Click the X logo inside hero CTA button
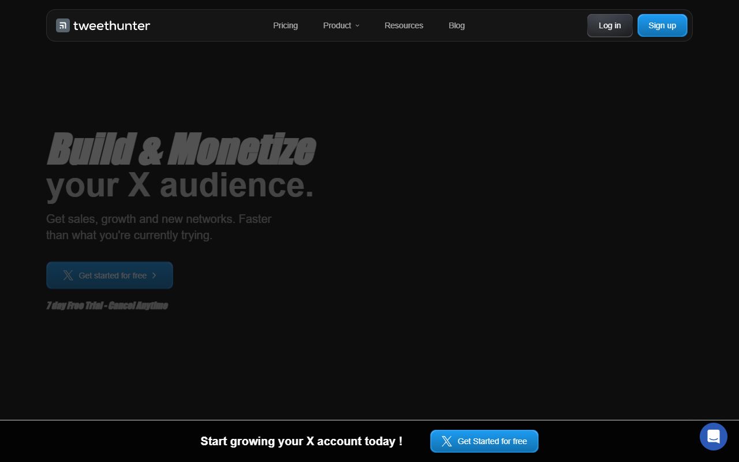 [x=68, y=275]
